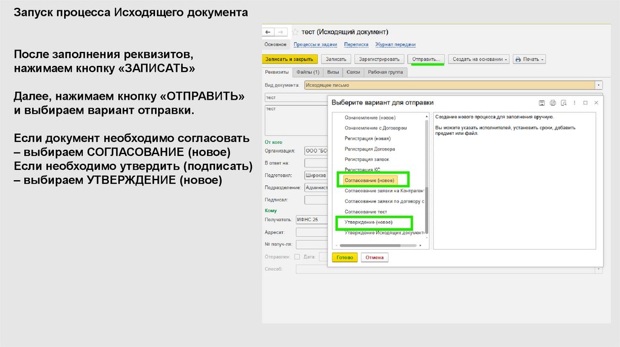Switch to the Файлы (1) tab
The height and width of the screenshot is (347, 620).
point(308,72)
